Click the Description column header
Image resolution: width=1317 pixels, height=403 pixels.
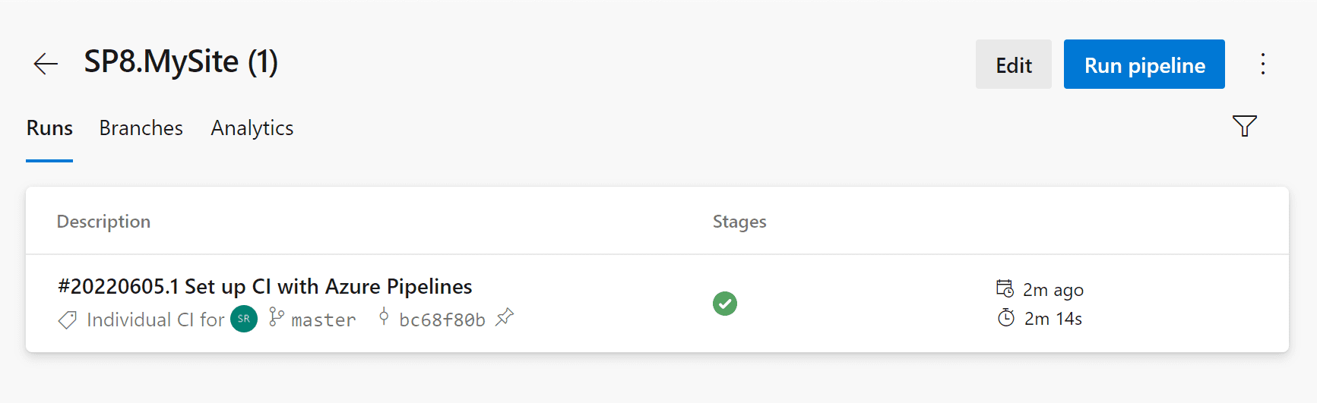[x=103, y=222]
